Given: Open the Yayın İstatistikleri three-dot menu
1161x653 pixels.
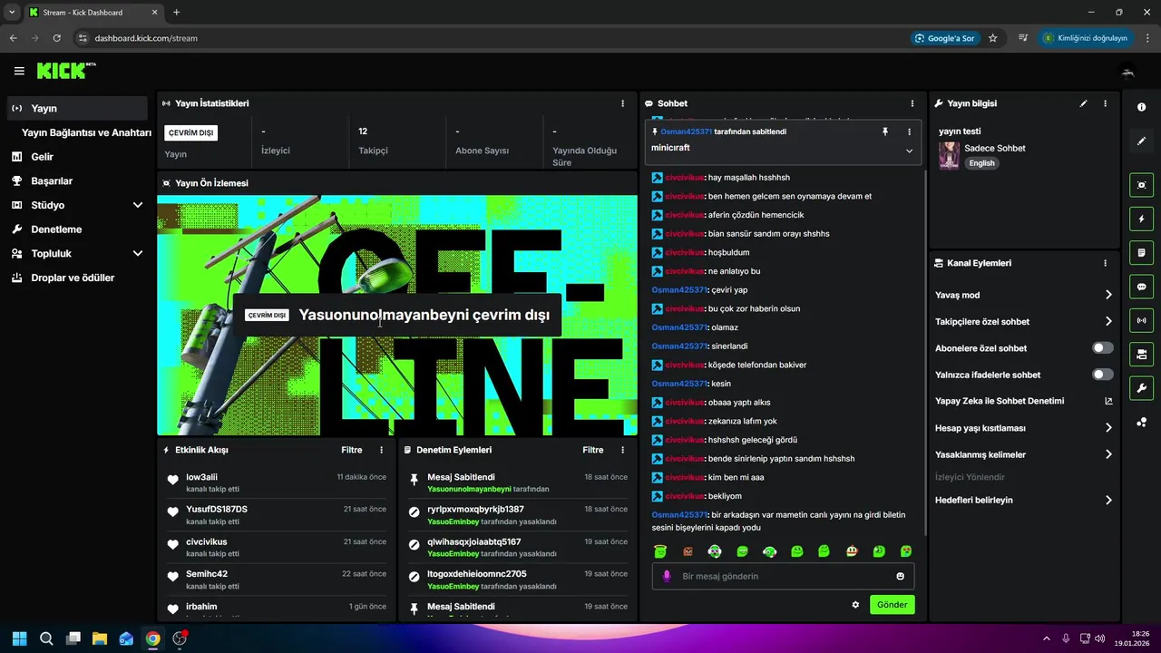Looking at the screenshot, I should click(622, 103).
